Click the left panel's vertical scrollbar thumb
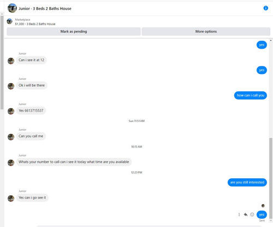This screenshot has height=227, width=273. click(2, 62)
